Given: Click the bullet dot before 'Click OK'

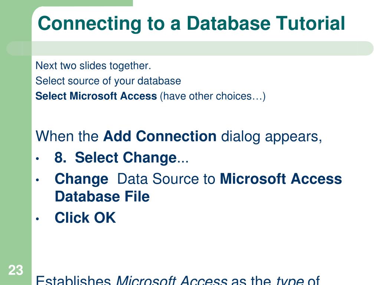Looking at the screenshot, I should click(x=37, y=219).
